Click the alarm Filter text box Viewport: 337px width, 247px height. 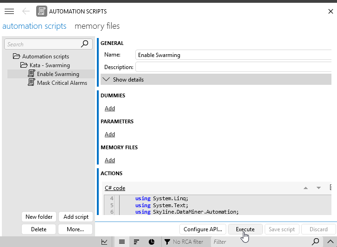[x=260, y=242]
